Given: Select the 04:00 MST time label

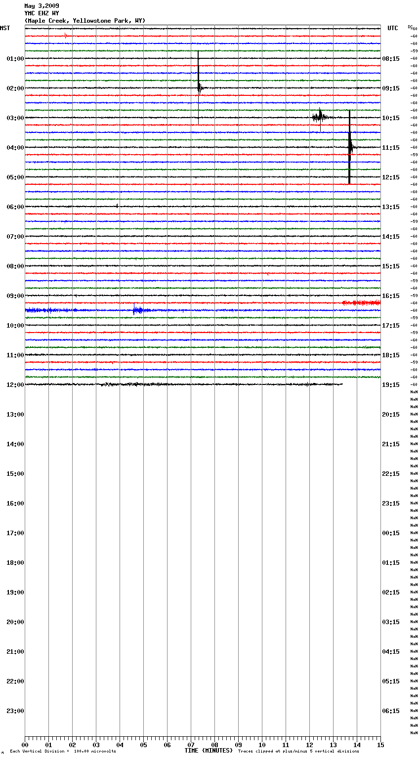Looking at the screenshot, I should point(15,148).
